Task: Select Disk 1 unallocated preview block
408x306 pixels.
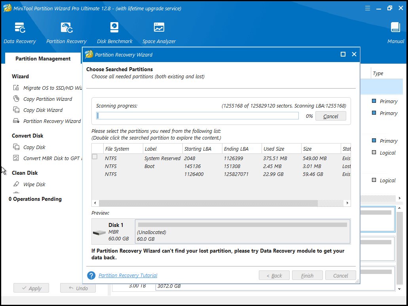Action: (x=242, y=231)
